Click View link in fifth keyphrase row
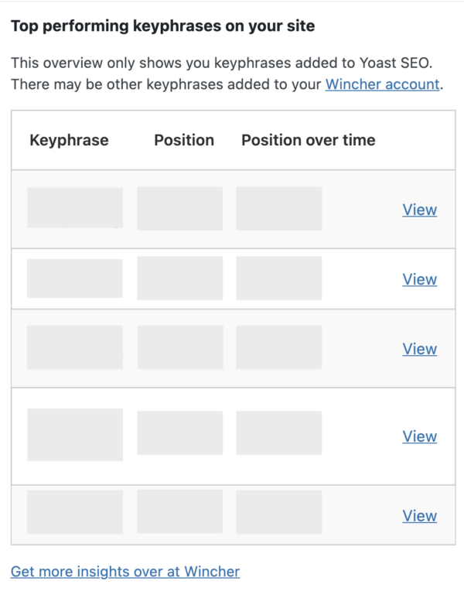The image size is (464, 598). point(419,516)
